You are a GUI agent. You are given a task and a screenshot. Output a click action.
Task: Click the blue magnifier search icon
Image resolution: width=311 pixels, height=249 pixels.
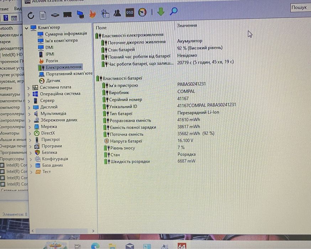pyautogui.click(x=174, y=11)
